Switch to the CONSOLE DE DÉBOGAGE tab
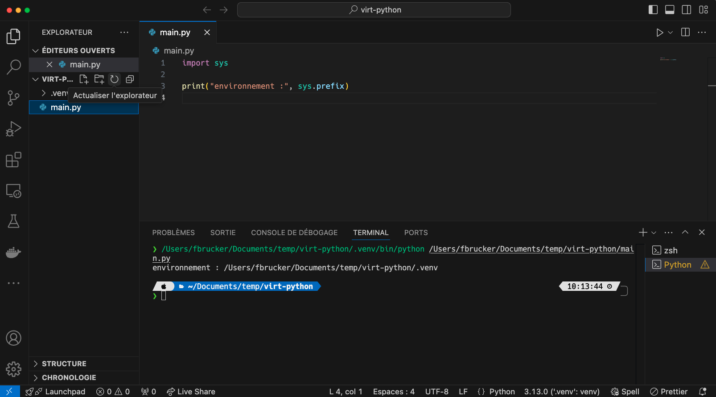 pos(294,232)
